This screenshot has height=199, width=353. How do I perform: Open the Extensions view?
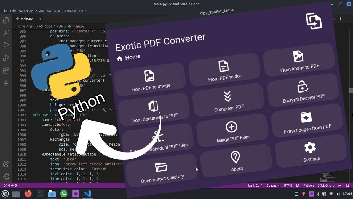[x=6, y=70]
